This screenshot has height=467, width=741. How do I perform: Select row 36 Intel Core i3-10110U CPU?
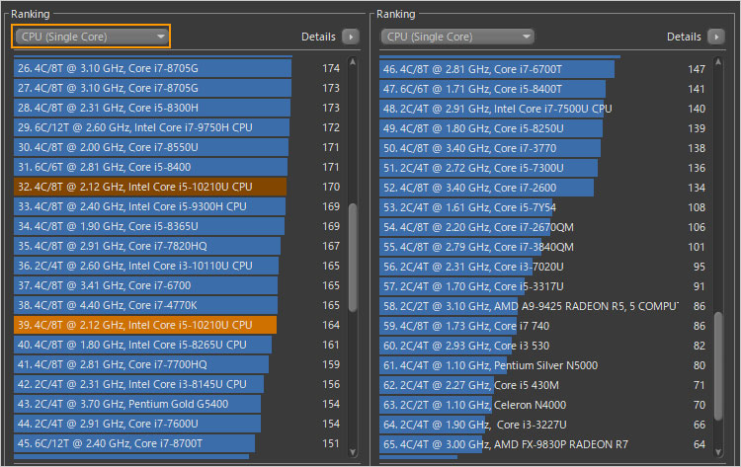tap(177, 266)
